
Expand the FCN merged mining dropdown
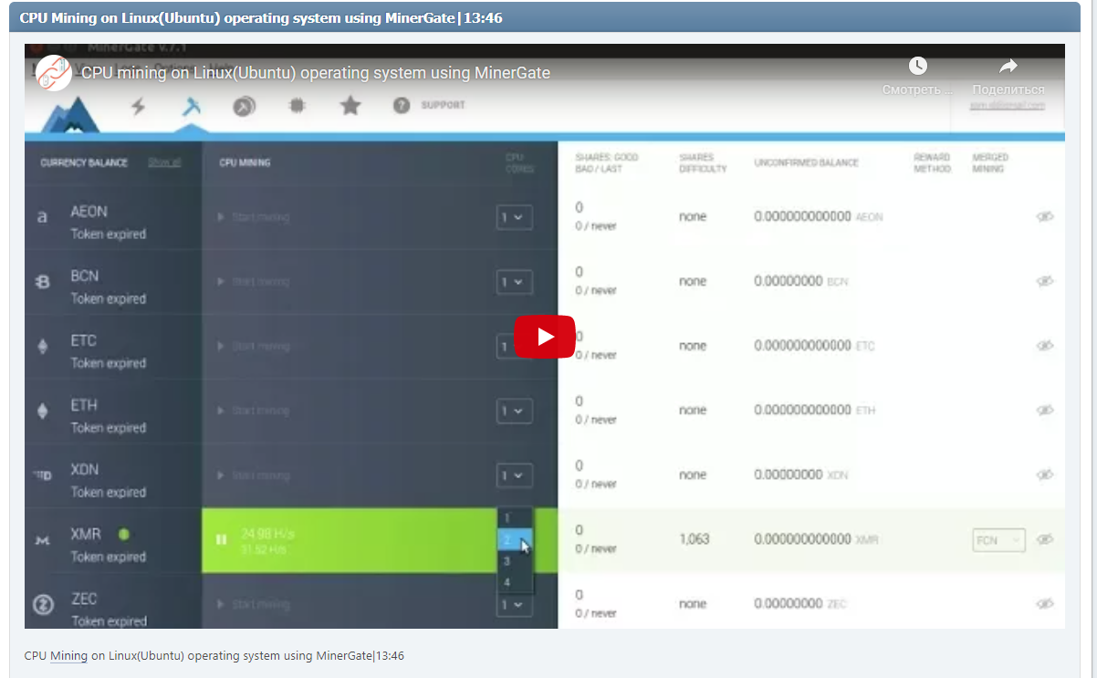[998, 540]
